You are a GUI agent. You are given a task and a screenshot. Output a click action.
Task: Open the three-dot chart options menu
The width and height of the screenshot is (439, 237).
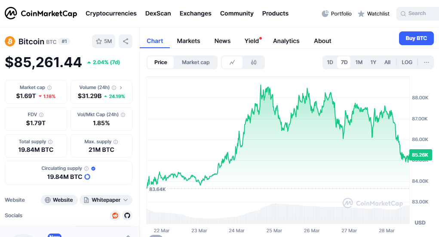(x=427, y=62)
